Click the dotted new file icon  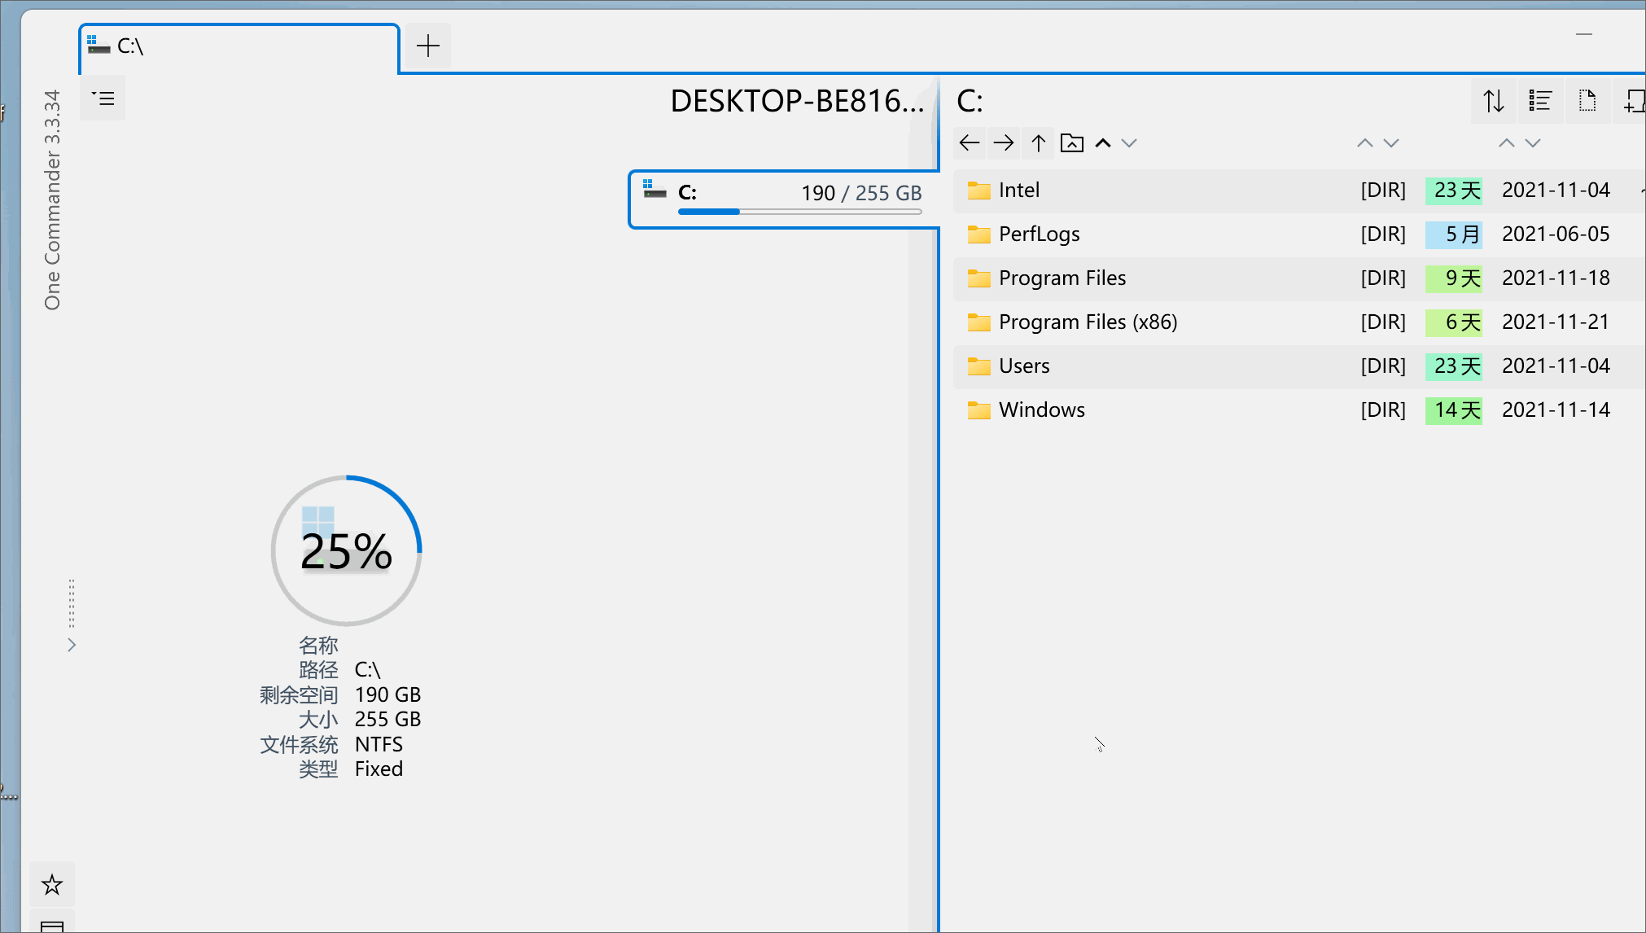(x=1587, y=101)
